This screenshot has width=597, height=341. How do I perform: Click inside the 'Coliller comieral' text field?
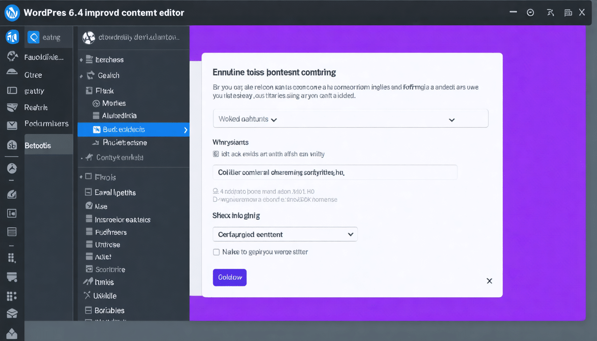pyautogui.click(x=335, y=172)
